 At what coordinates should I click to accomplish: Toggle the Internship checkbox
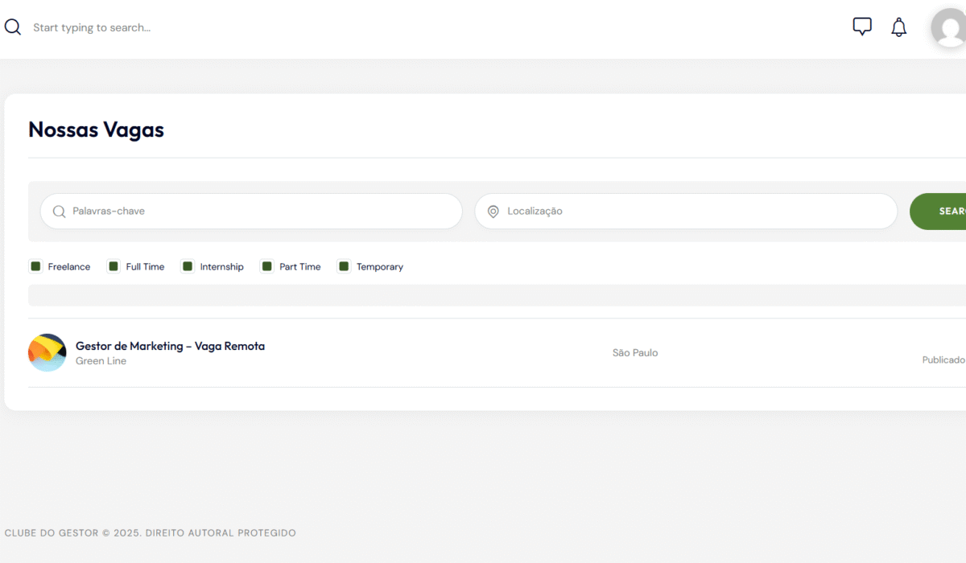coord(188,266)
